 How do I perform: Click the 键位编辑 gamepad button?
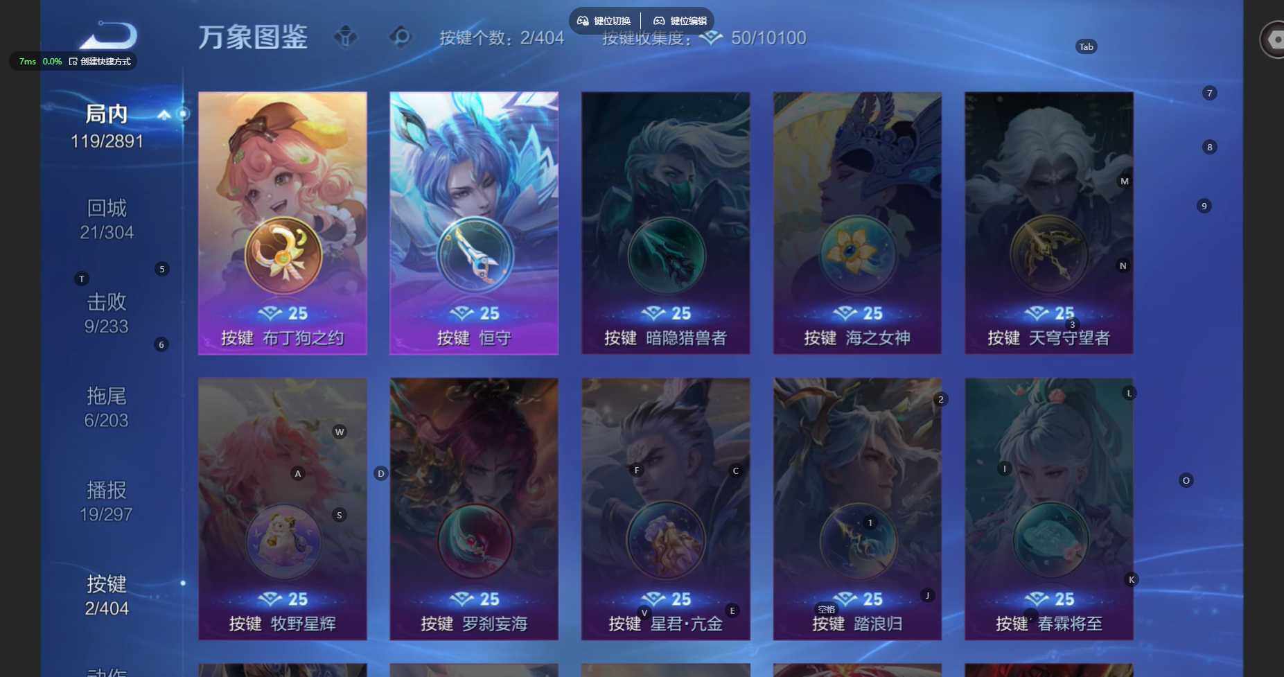680,21
